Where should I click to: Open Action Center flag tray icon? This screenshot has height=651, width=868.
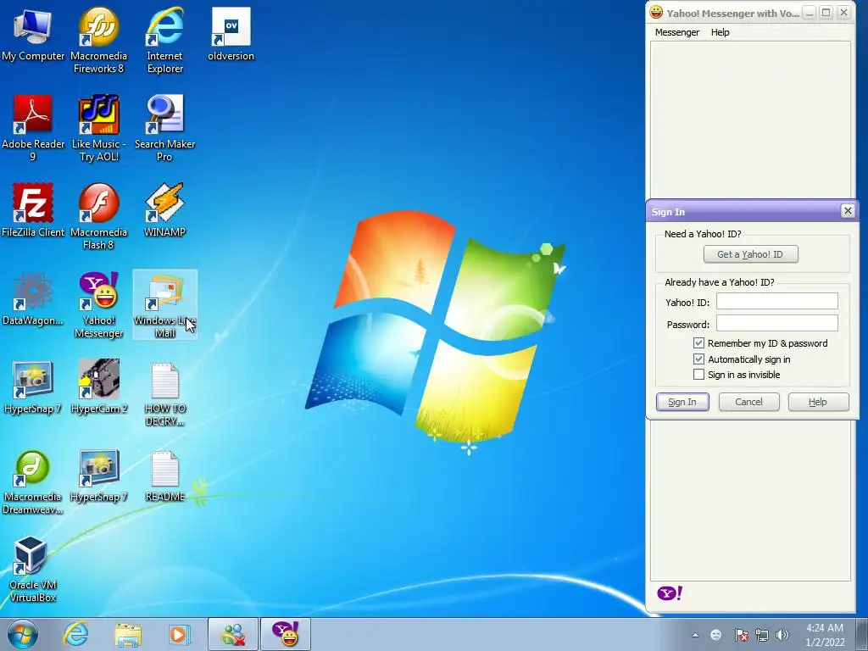click(741, 635)
